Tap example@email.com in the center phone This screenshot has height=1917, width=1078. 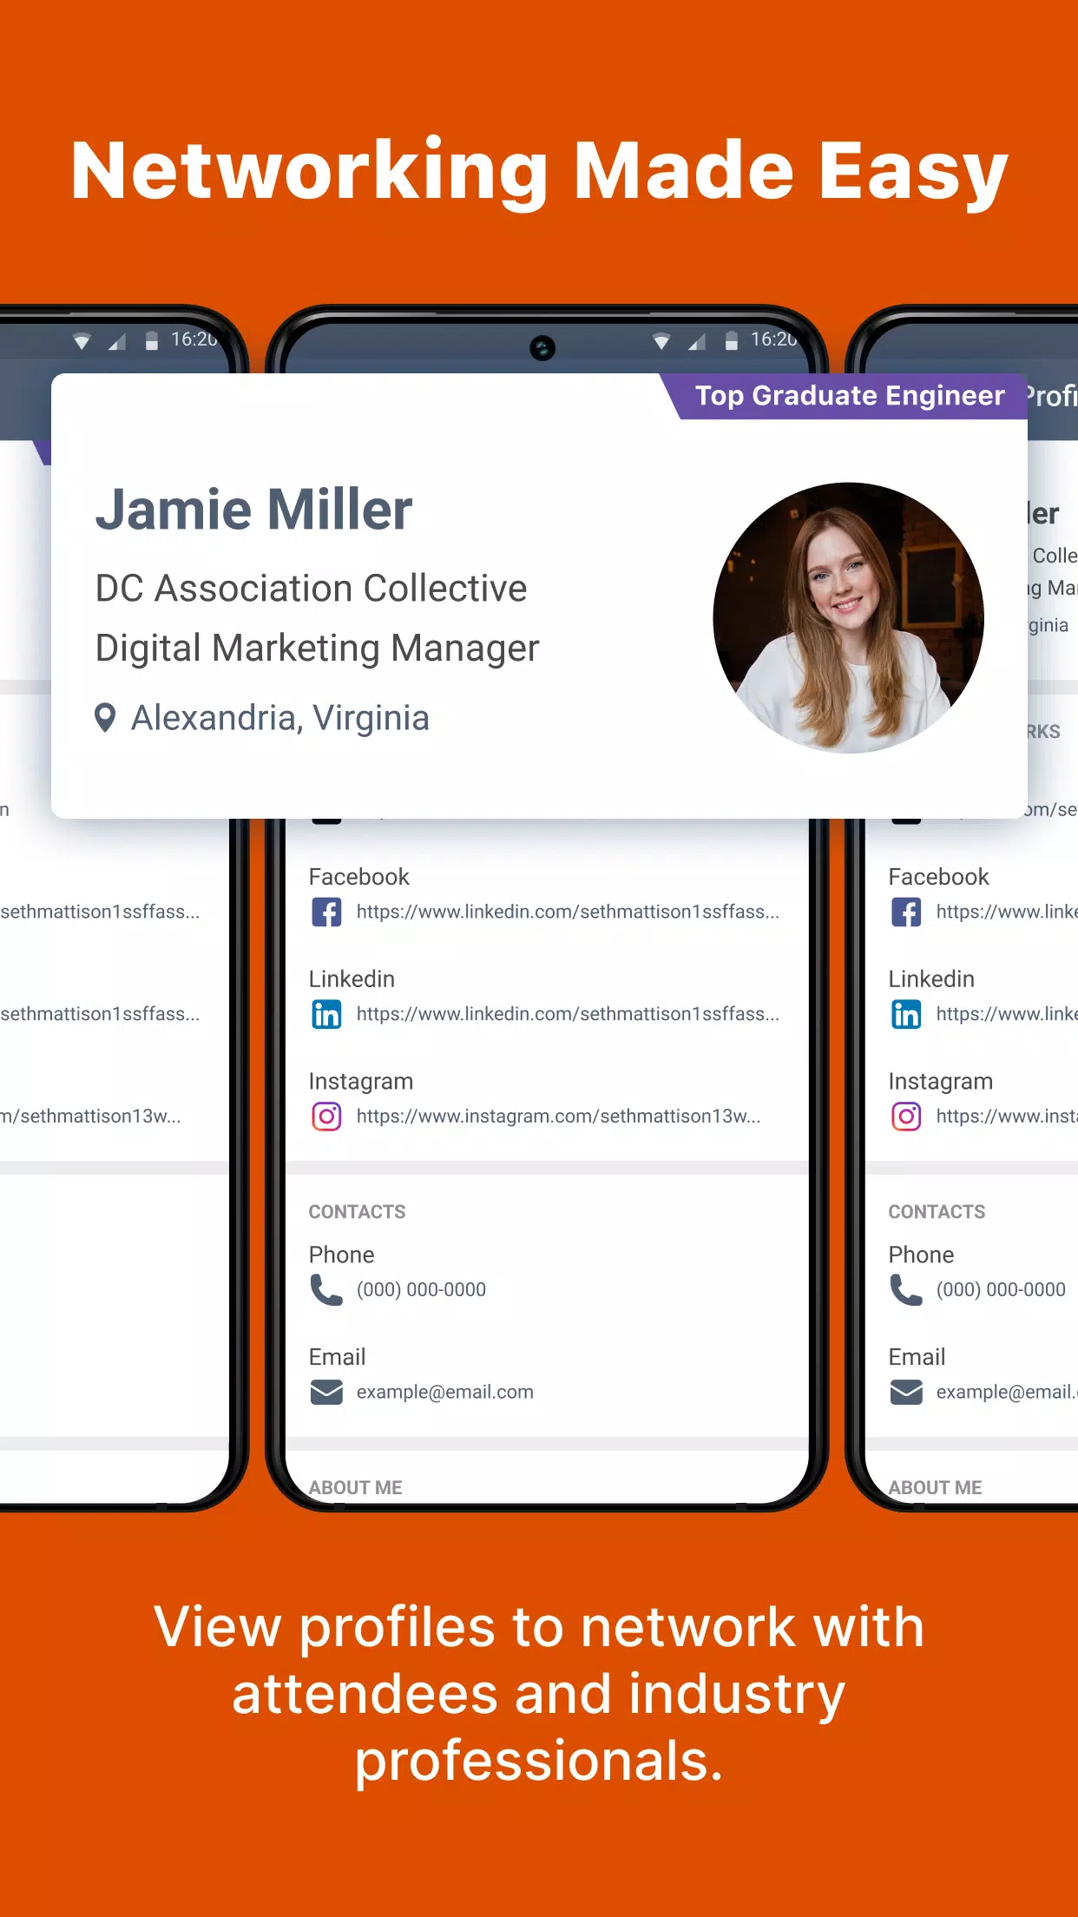(444, 1393)
